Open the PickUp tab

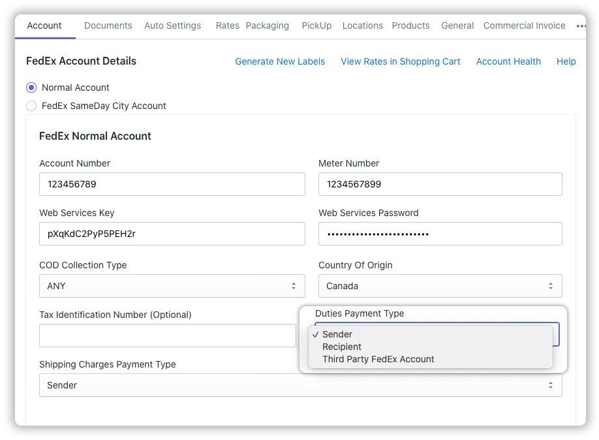pos(316,25)
